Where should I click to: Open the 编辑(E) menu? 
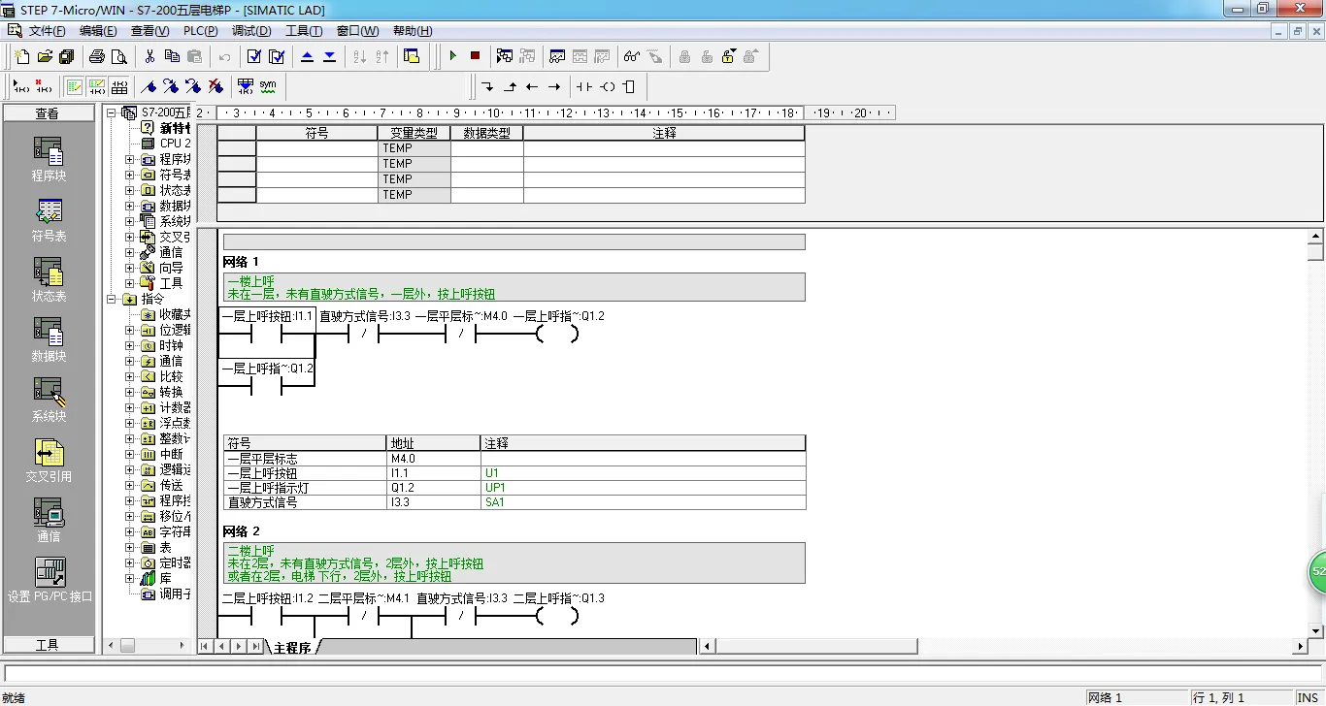[x=98, y=31]
